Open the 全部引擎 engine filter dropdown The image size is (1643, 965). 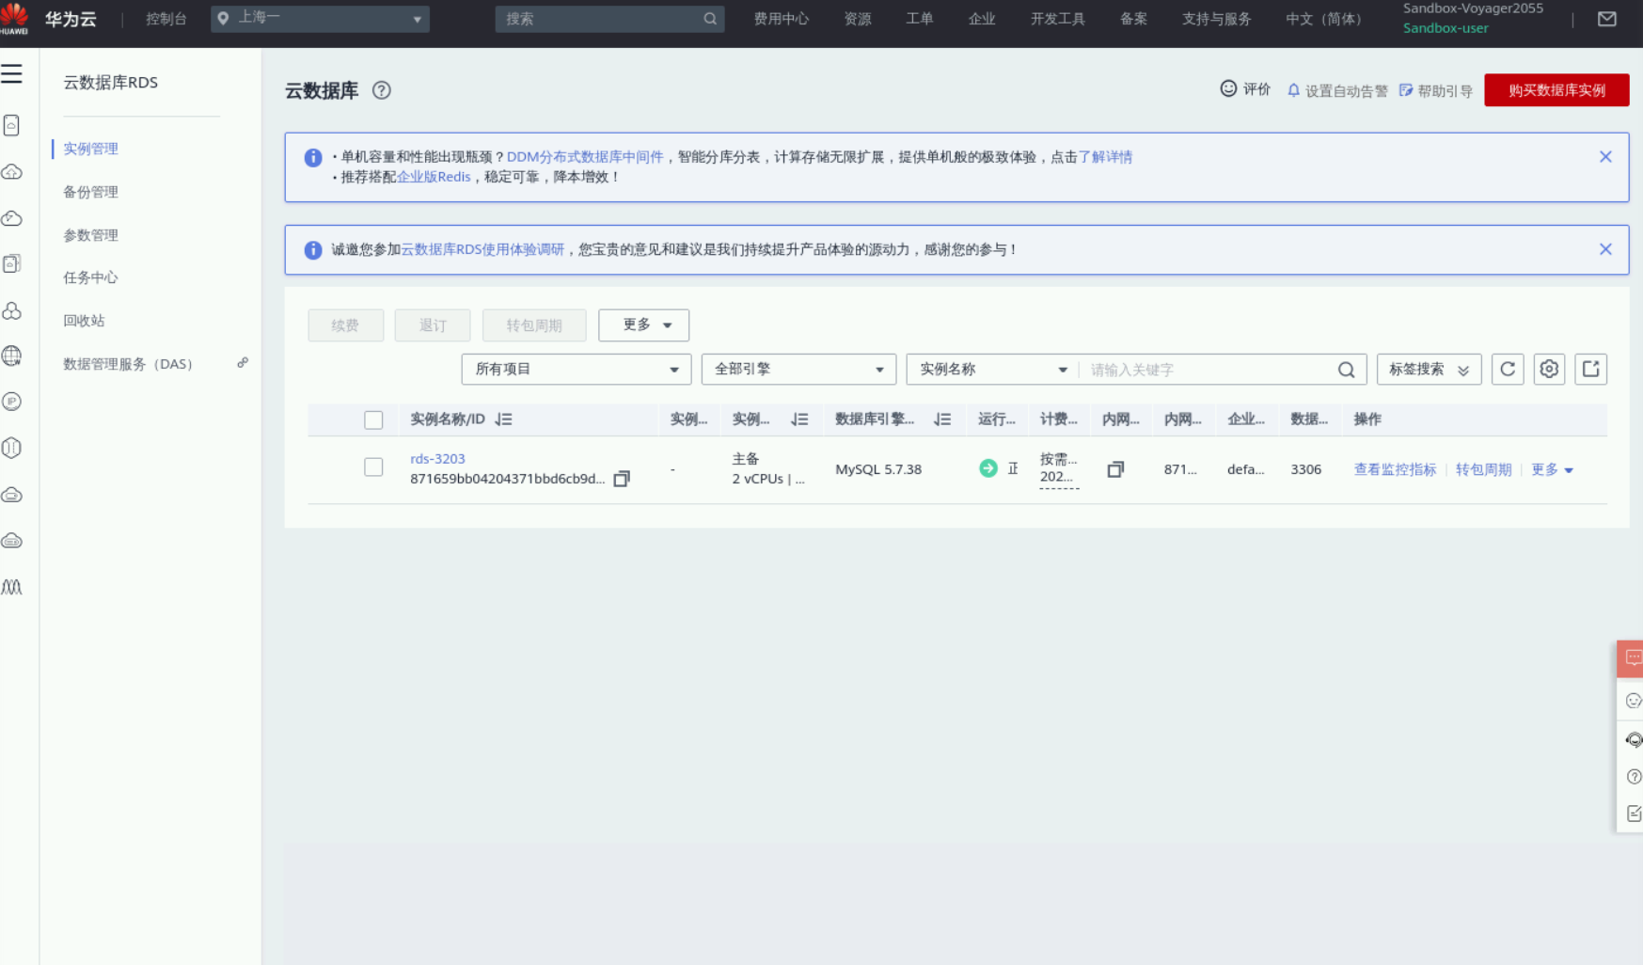[798, 370]
